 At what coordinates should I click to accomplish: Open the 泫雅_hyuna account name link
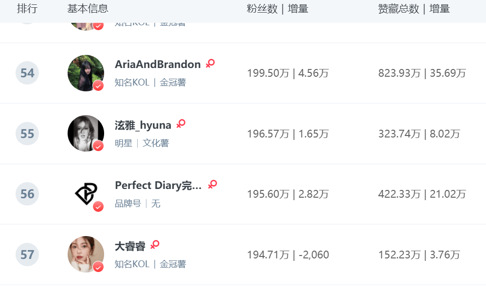[x=143, y=125]
